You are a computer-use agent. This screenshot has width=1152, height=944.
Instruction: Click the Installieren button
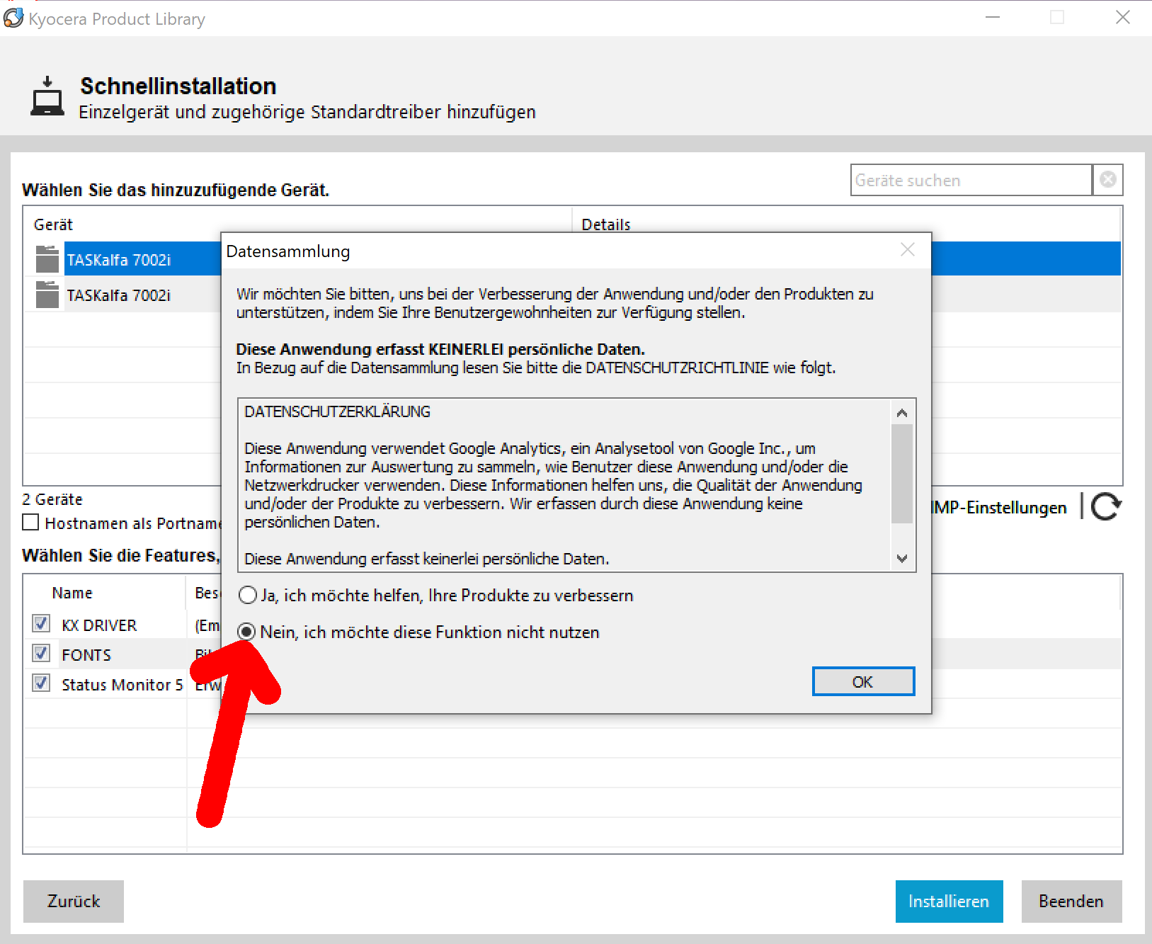[948, 901]
